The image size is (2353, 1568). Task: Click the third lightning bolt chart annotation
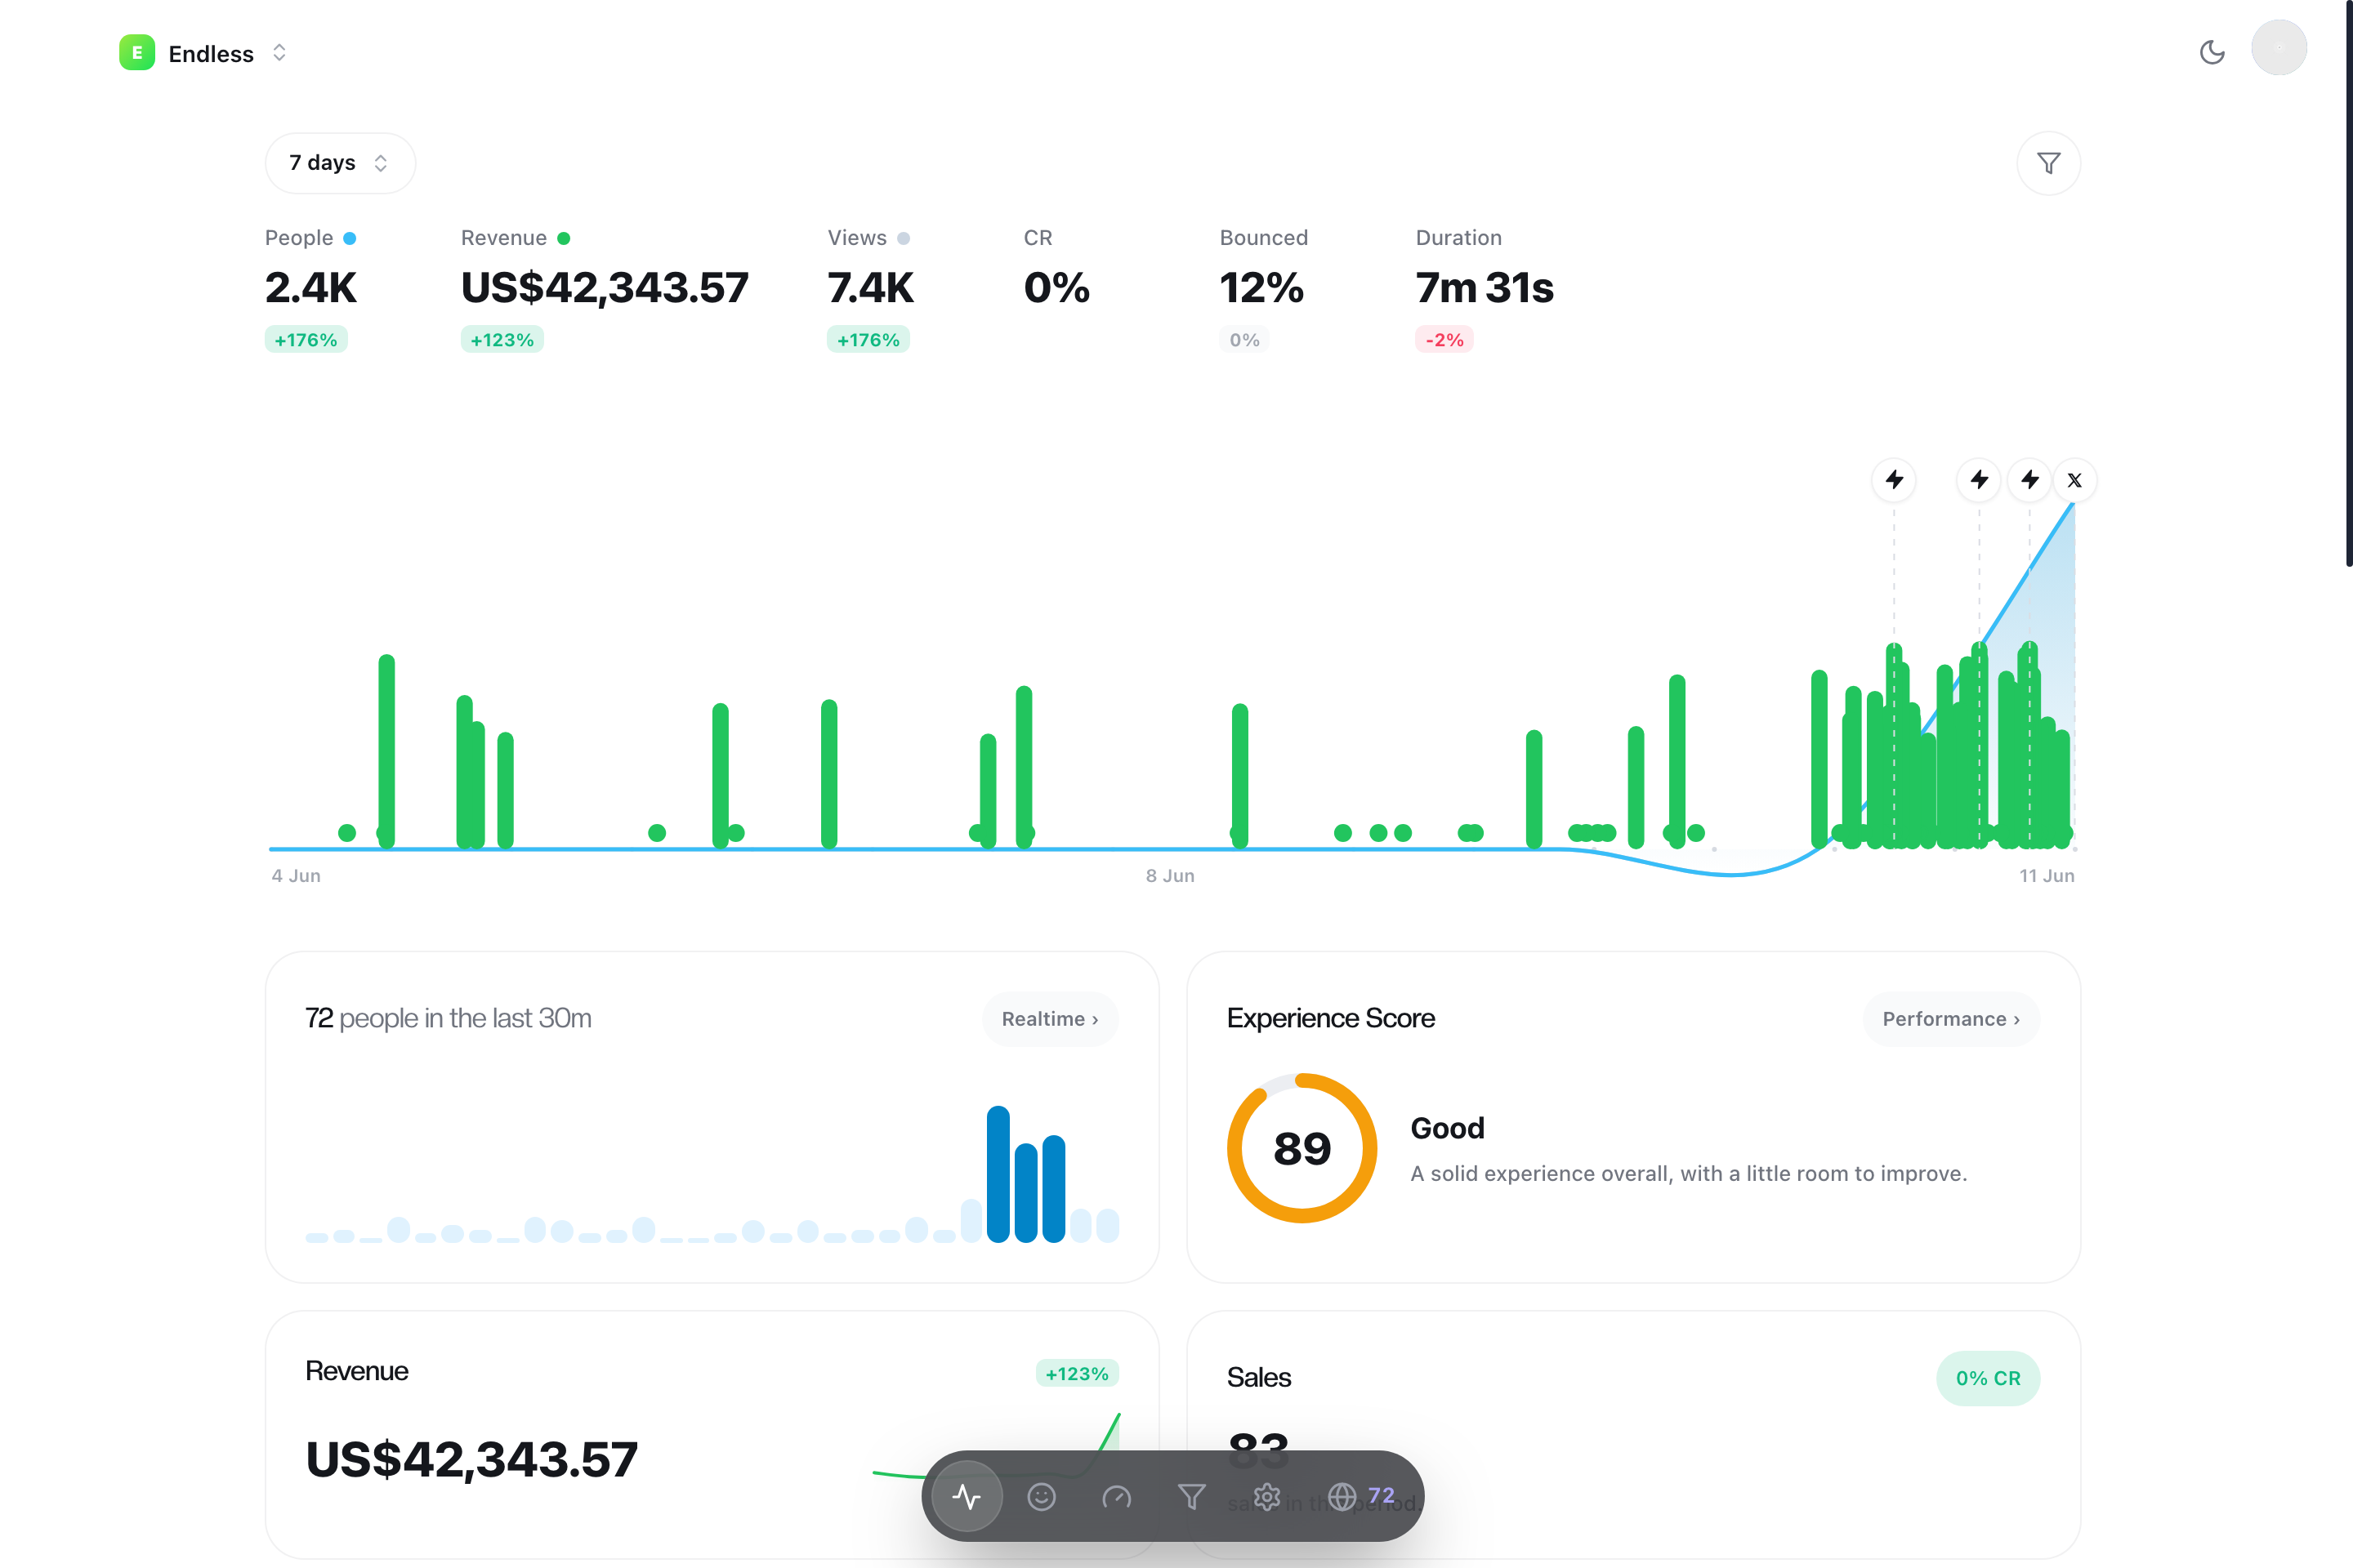tap(2029, 480)
